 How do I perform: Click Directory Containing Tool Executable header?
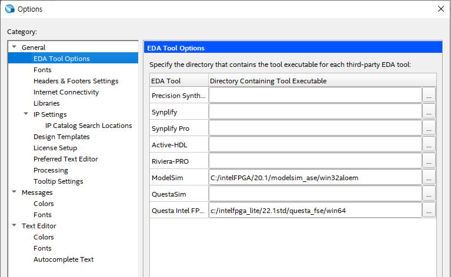pyautogui.click(x=322, y=80)
